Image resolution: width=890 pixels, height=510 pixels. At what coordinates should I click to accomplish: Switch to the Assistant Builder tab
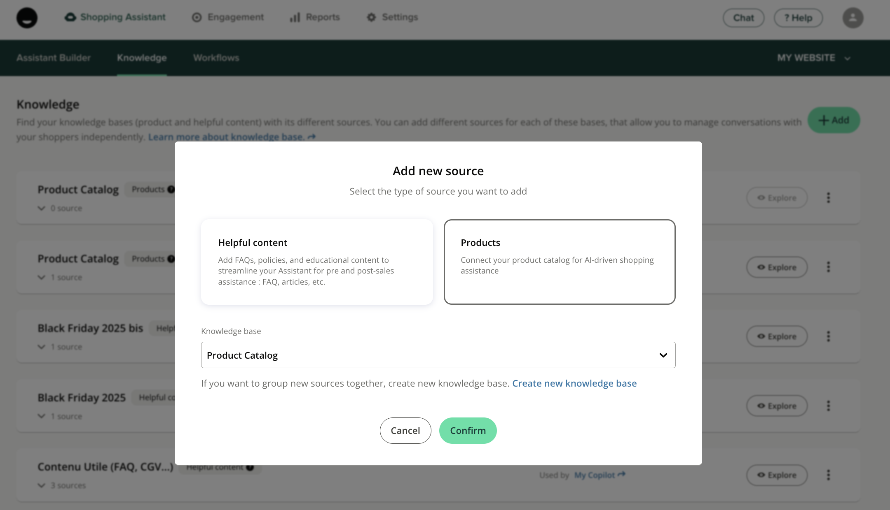[x=54, y=58]
